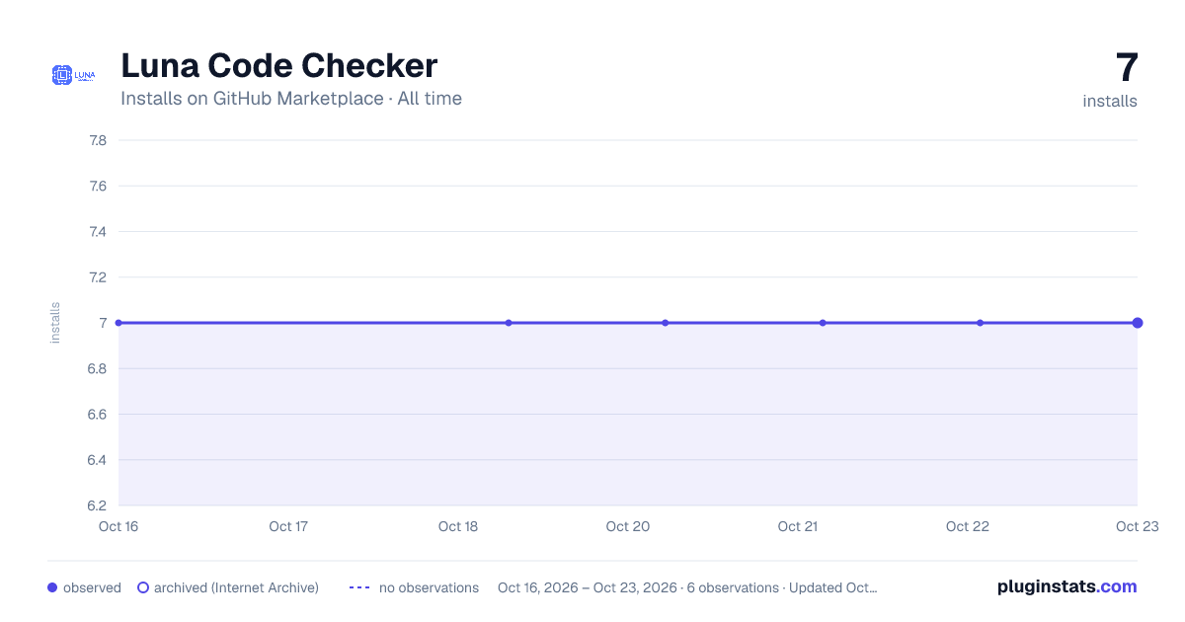Click the large 7 installs count
1185x622 pixels.
tap(1127, 68)
